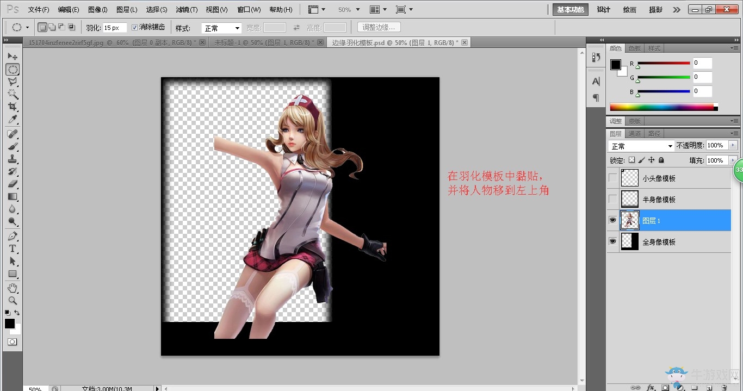Open the opacity (不透明度) slider arrow
Image resolution: width=743 pixels, height=391 pixels.
click(x=733, y=145)
